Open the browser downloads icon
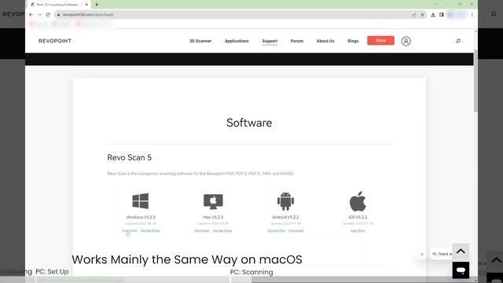Image resolution: width=503 pixels, height=283 pixels. 433,15
